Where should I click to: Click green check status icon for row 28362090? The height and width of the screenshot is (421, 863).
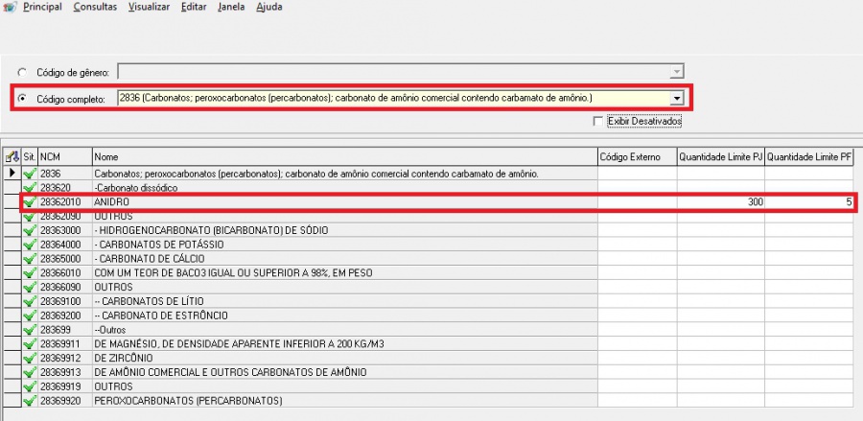tap(30, 217)
